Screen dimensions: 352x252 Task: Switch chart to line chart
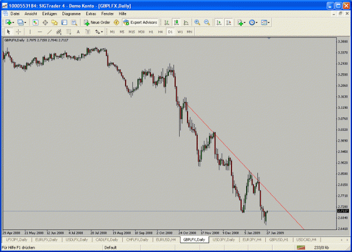[186, 23]
